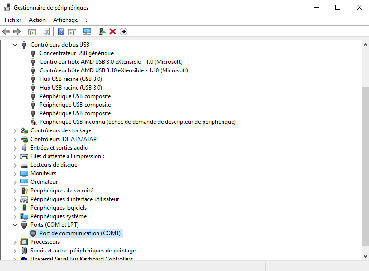Click the Périphériques logiciels icon
Viewport: 369px width, 271px height.
click(24, 208)
